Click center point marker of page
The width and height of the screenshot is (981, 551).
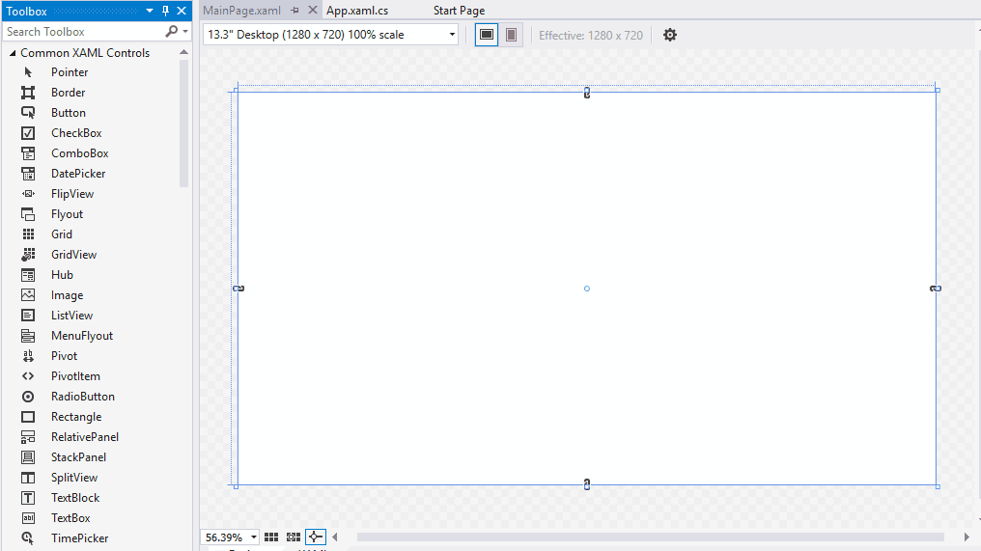[587, 289]
